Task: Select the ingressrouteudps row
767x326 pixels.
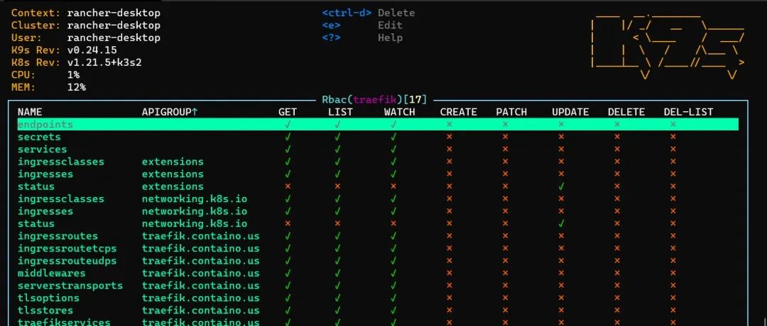Action: (x=378, y=261)
